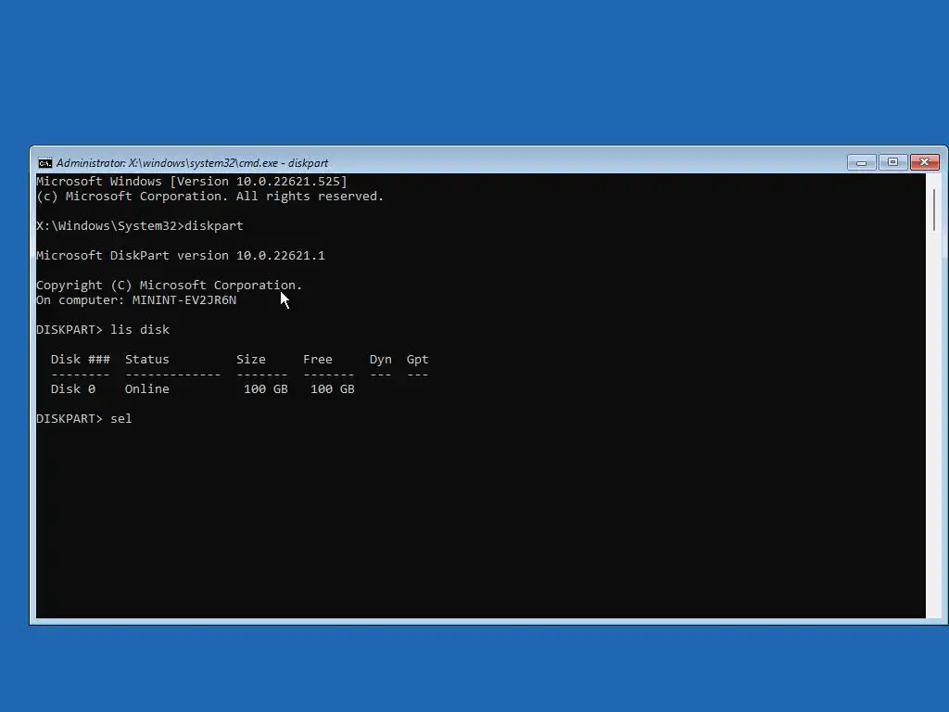Screen dimensions: 949x712
Task: Click 'On computer: MININT-EV2JR6N' line
Action: point(136,300)
